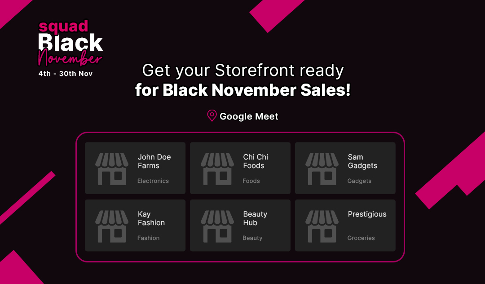Click the Chi Chi Foods store icon
This screenshot has width=485, height=284.
click(x=217, y=169)
